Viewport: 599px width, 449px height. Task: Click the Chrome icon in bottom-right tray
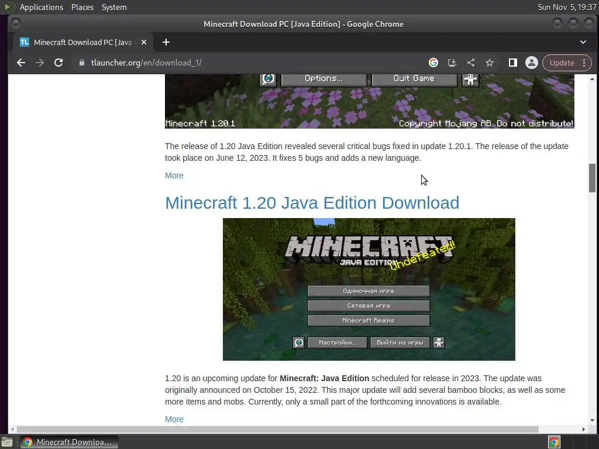point(554,442)
